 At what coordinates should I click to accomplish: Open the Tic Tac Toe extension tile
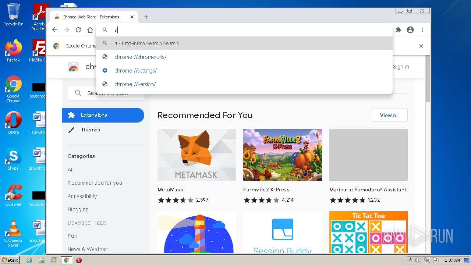368,232
